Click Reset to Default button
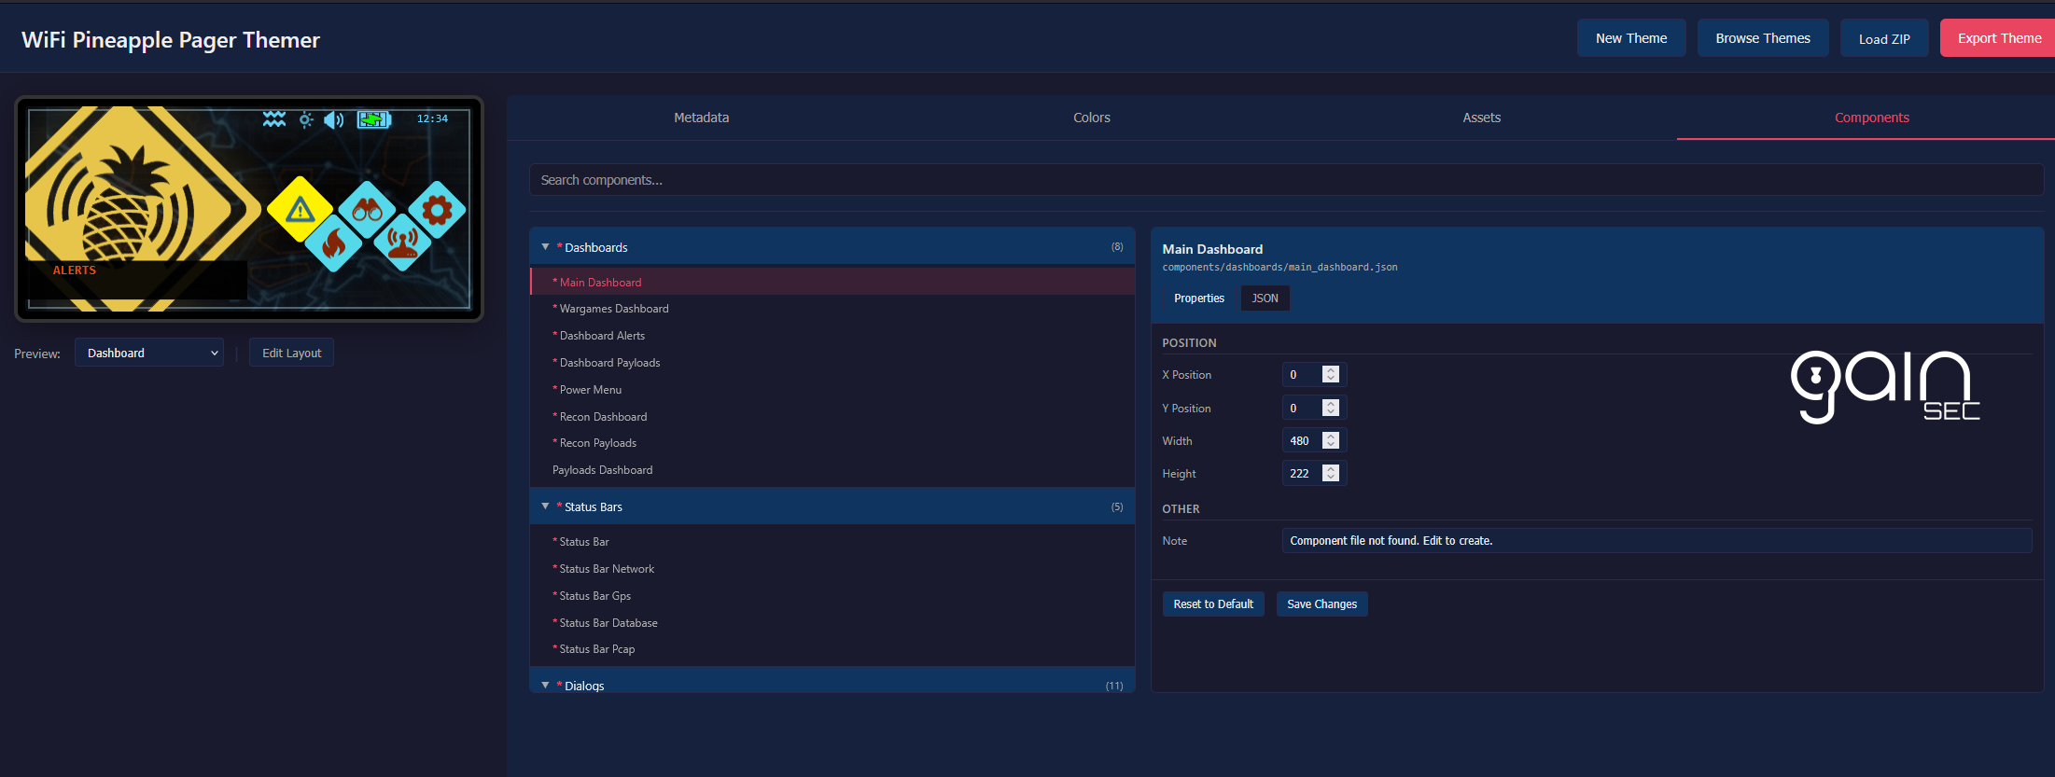Image resolution: width=2055 pixels, height=777 pixels. point(1213,604)
